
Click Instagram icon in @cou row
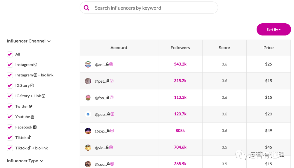112,164
